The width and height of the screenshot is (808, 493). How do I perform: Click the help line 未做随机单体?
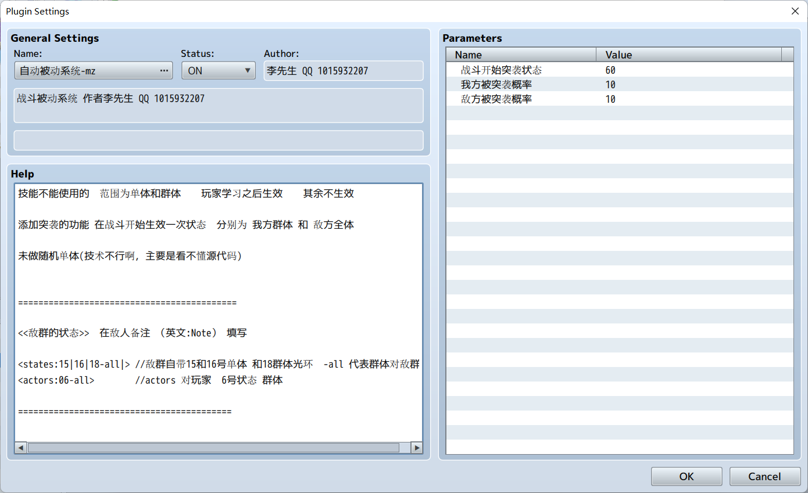coord(130,256)
